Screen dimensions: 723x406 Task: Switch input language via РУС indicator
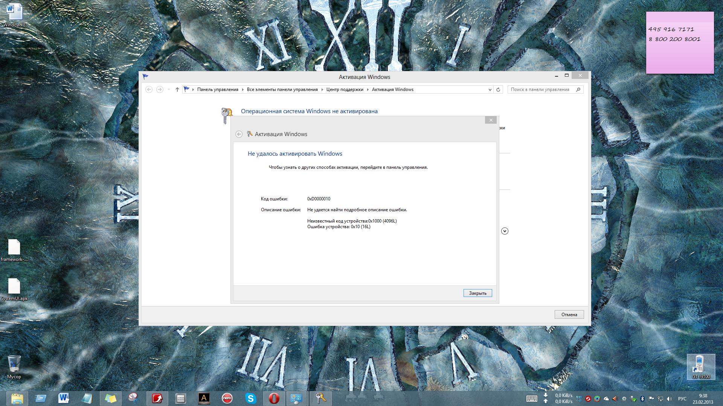click(682, 399)
